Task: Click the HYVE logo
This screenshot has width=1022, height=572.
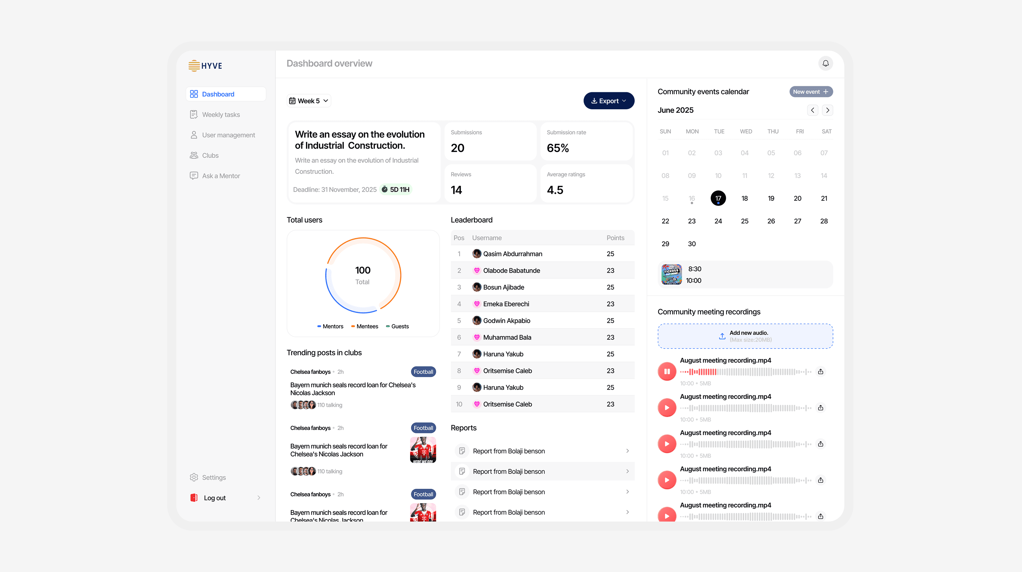Action: click(205, 65)
